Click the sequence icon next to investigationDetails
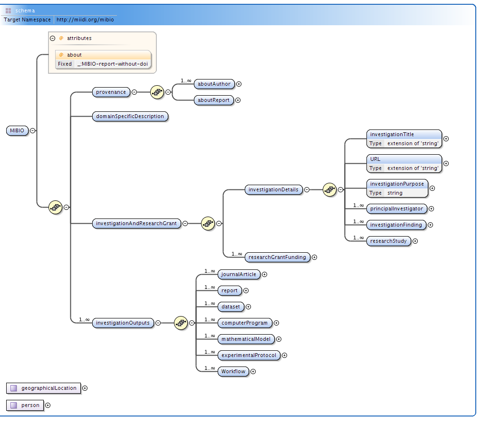Image resolution: width=481 pixels, height=426 pixels. point(329,189)
